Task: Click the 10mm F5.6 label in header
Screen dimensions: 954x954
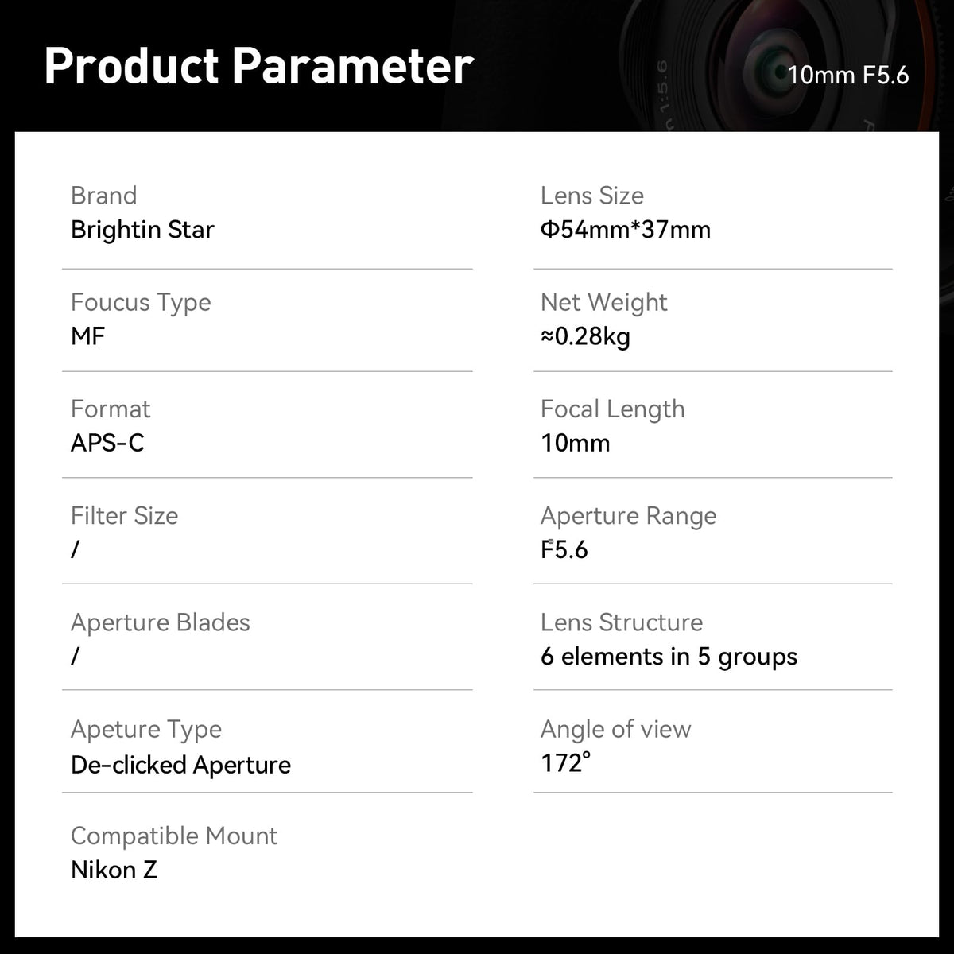Action: [847, 75]
